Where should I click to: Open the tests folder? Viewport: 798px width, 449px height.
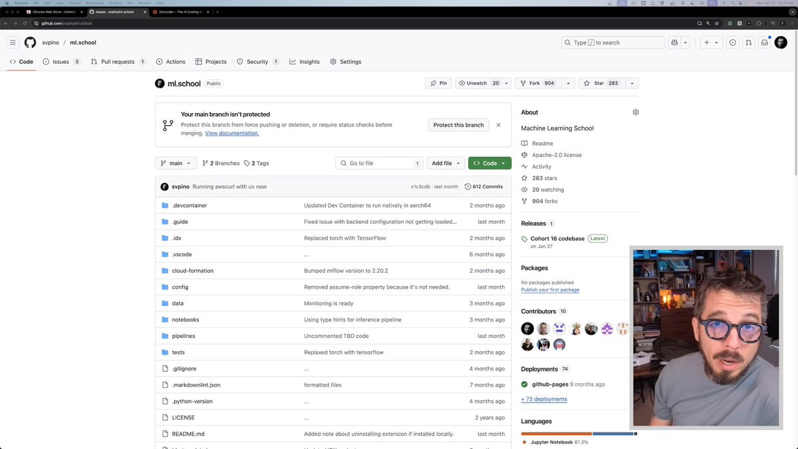point(178,353)
